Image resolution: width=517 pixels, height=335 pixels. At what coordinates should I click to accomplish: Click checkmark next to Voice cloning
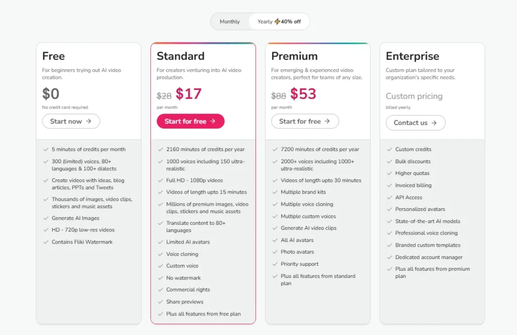pos(161,254)
